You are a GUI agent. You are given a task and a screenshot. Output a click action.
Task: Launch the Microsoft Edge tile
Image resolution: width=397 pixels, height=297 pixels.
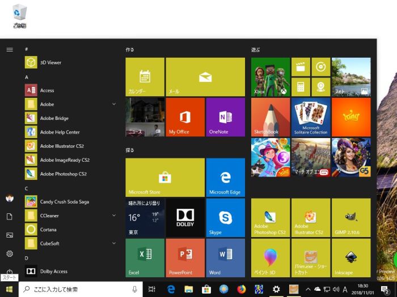click(x=225, y=177)
